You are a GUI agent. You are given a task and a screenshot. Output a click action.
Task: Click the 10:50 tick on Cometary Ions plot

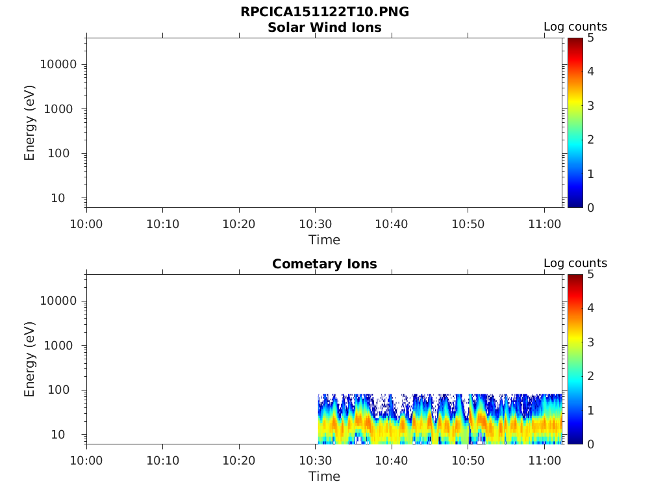(468, 461)
